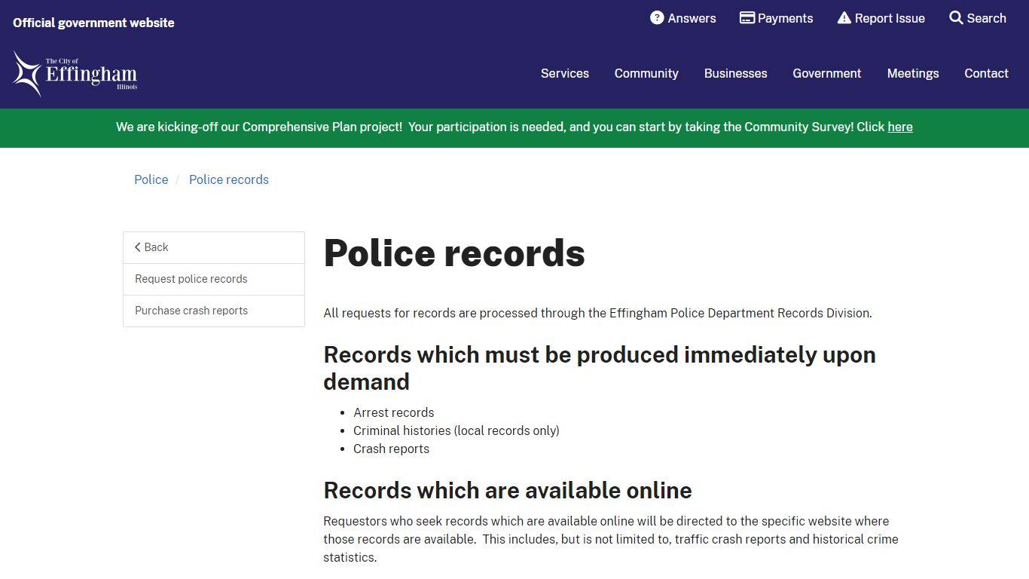Open the Contact menu
The image size is (1029, 579).
coord(987,73)
